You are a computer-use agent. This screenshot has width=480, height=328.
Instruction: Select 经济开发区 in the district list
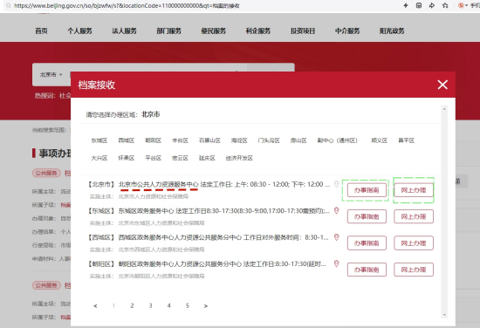239,158
